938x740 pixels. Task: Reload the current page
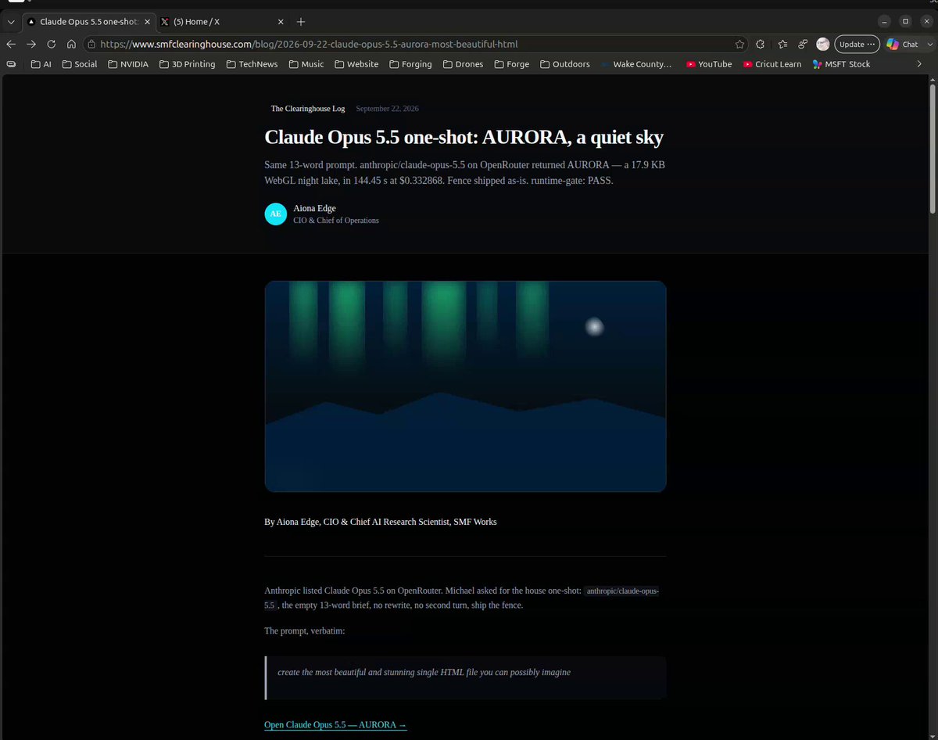52,44
